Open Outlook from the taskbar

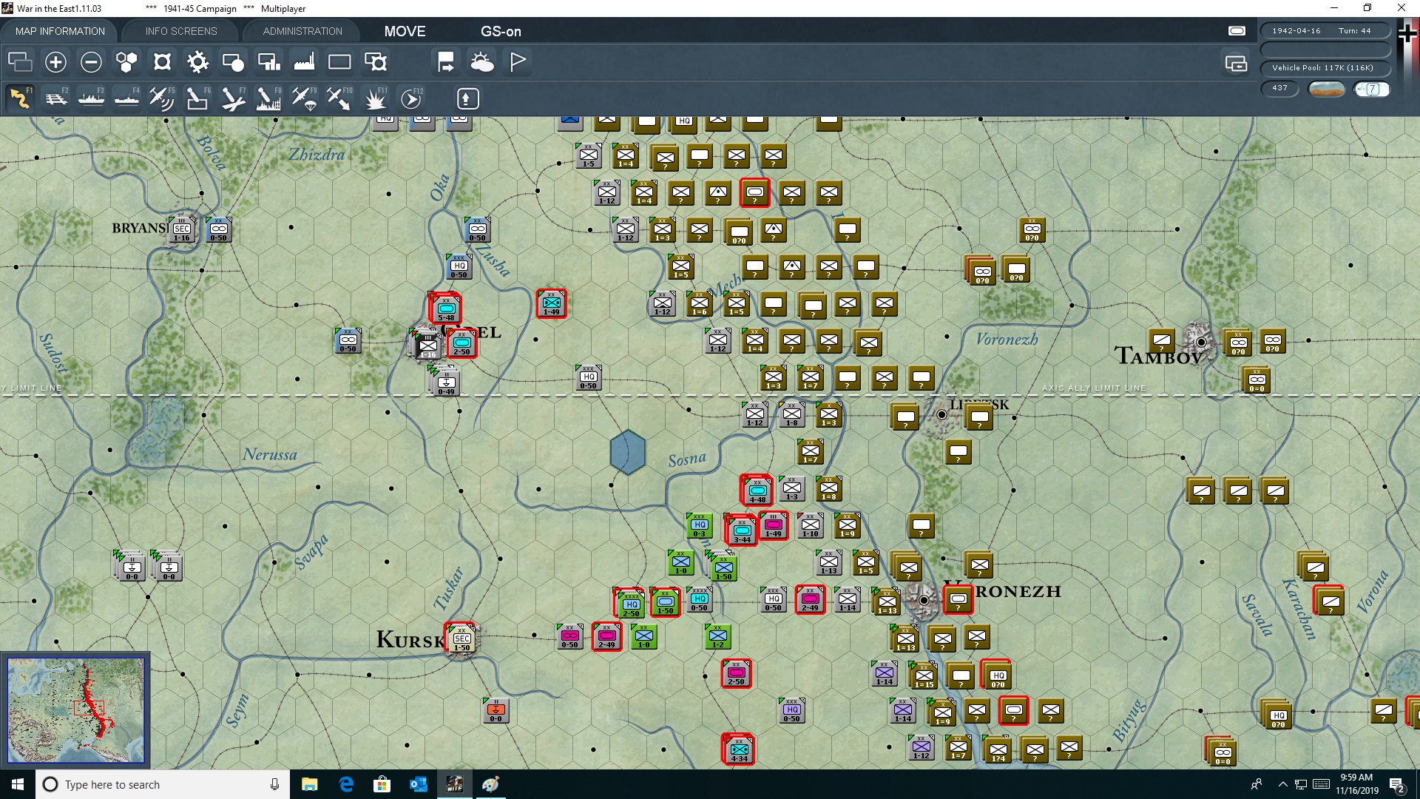tap(419, 784)
